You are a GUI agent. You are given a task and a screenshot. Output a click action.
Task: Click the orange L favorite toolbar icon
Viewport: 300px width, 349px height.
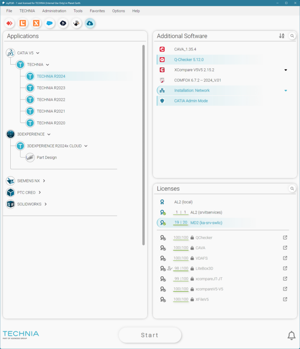[x=23, y=23]
